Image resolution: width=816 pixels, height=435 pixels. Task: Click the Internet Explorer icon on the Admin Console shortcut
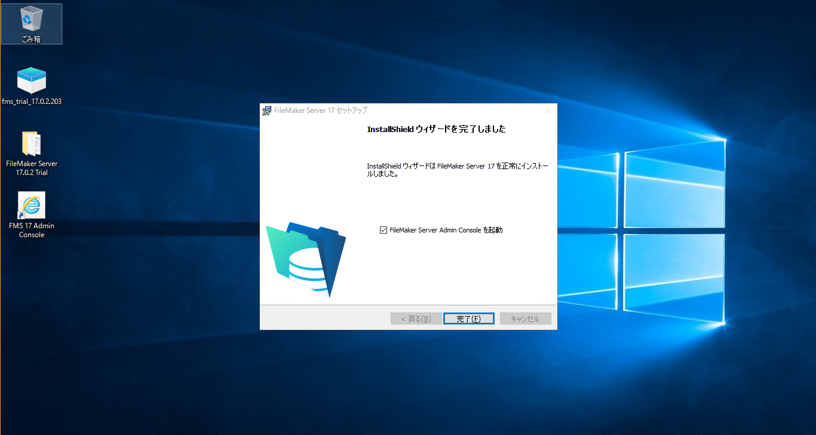coord(31,206)
